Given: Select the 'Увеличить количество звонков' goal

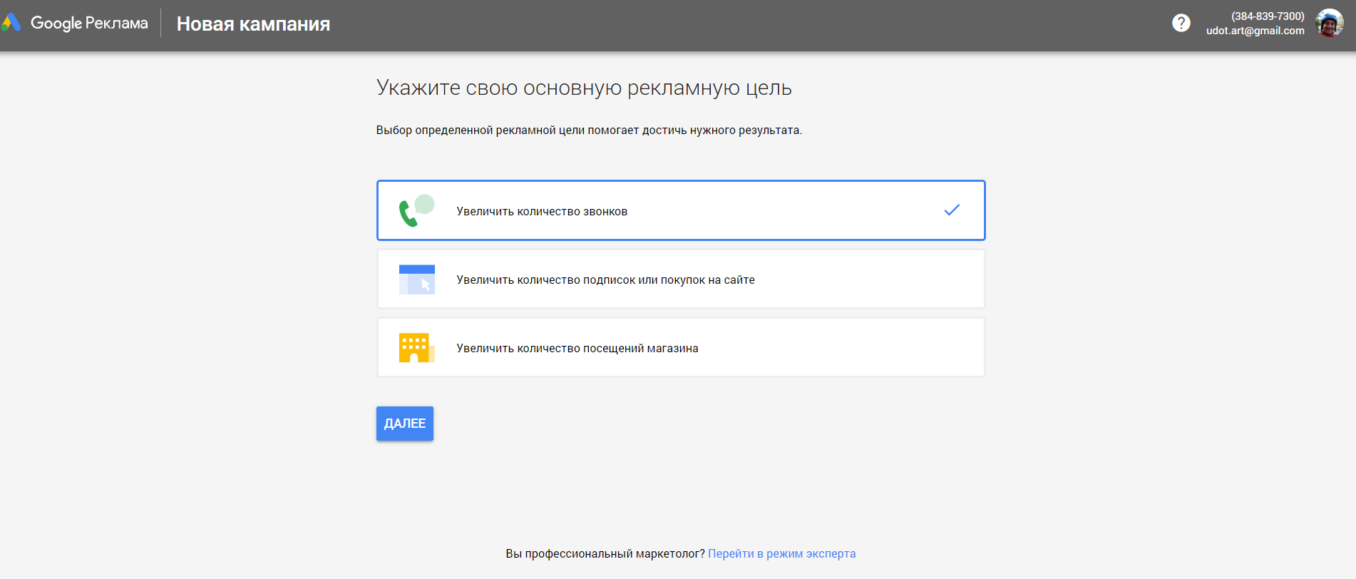Looking at the screenshot, I should tap(542, 212).
